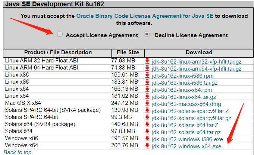The width and height of the screenshot is (254, 155).
Task: Click the 99.3 MB file size
Action: pos(122,117)
